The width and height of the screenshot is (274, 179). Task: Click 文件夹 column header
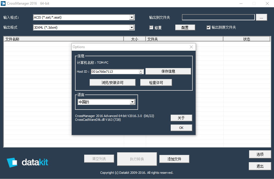pos(184,39)
